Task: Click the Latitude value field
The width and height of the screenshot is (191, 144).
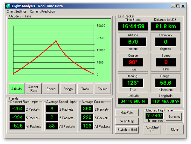Action: [133, 101]
